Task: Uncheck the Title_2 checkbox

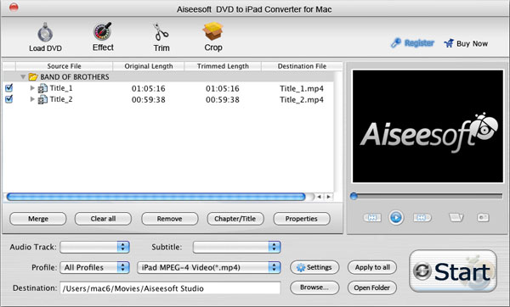Action: [x=9, y=99]
